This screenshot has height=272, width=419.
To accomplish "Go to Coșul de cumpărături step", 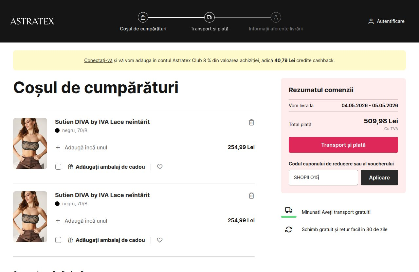I will [x=143, y=29].
